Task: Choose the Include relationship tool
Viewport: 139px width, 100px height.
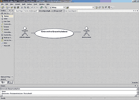Action: pyautogui.click(x=6, y=30)
